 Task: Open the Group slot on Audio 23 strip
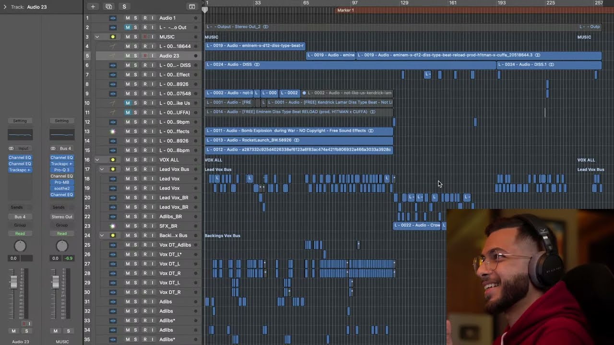point(20,225)
